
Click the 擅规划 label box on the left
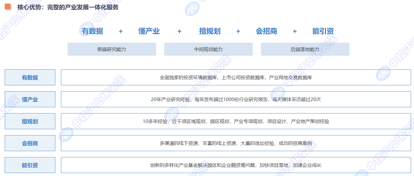click(x=30, y=121)
